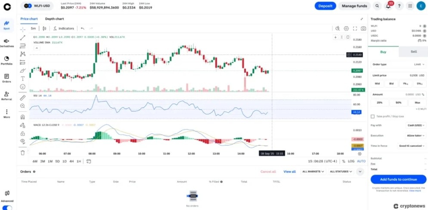
Task: Click the View all orders link
Action: [289, 171]
